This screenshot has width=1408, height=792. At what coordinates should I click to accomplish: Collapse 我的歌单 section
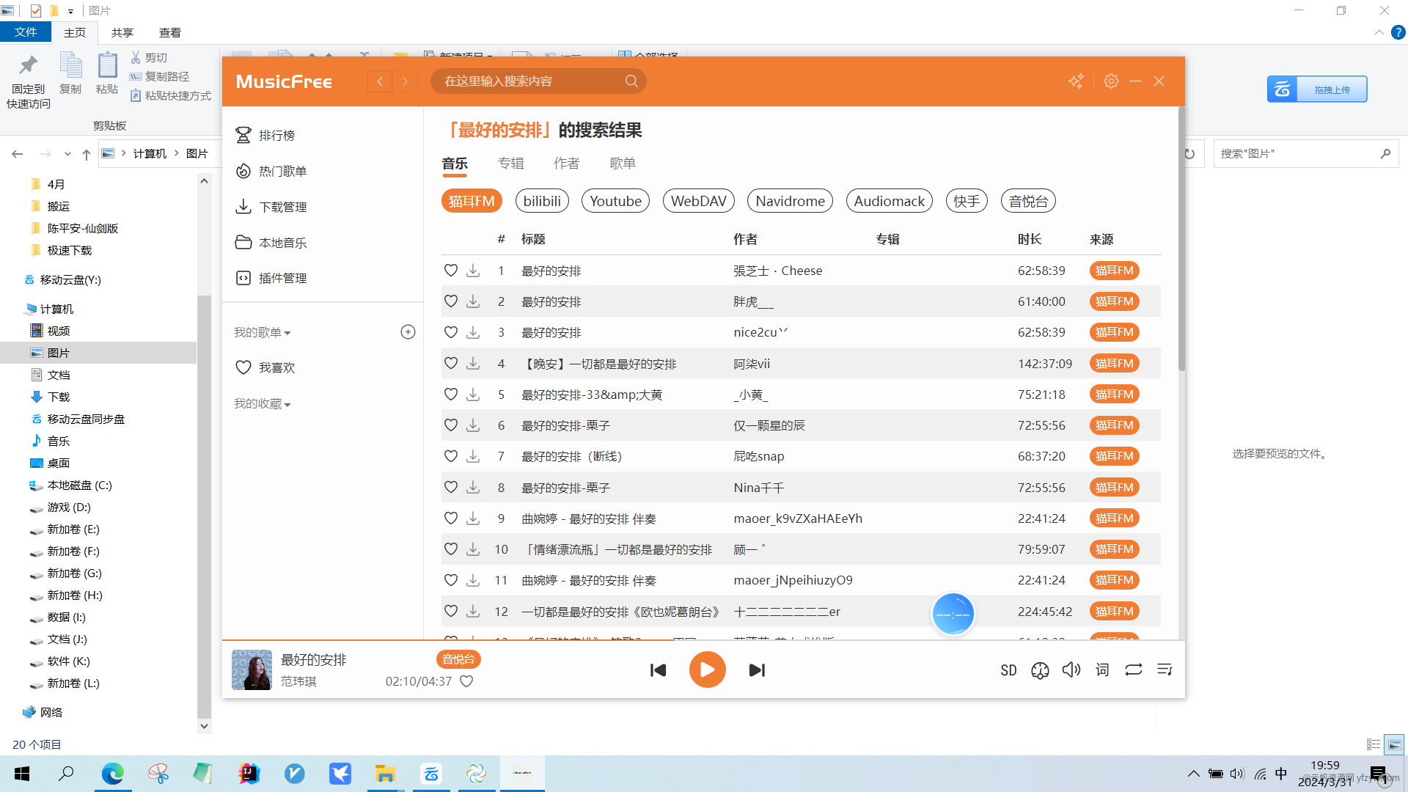click(x=263, y=332)
